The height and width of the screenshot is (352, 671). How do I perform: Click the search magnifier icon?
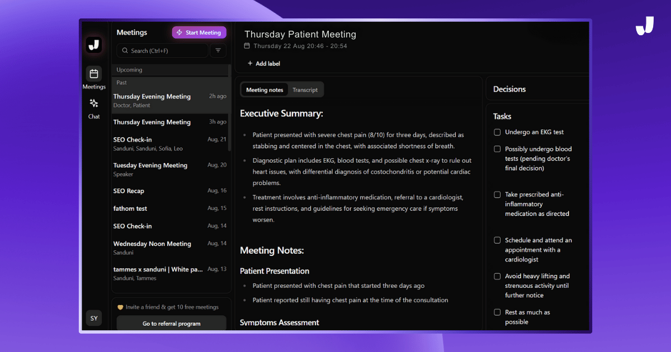pos(125,51)
